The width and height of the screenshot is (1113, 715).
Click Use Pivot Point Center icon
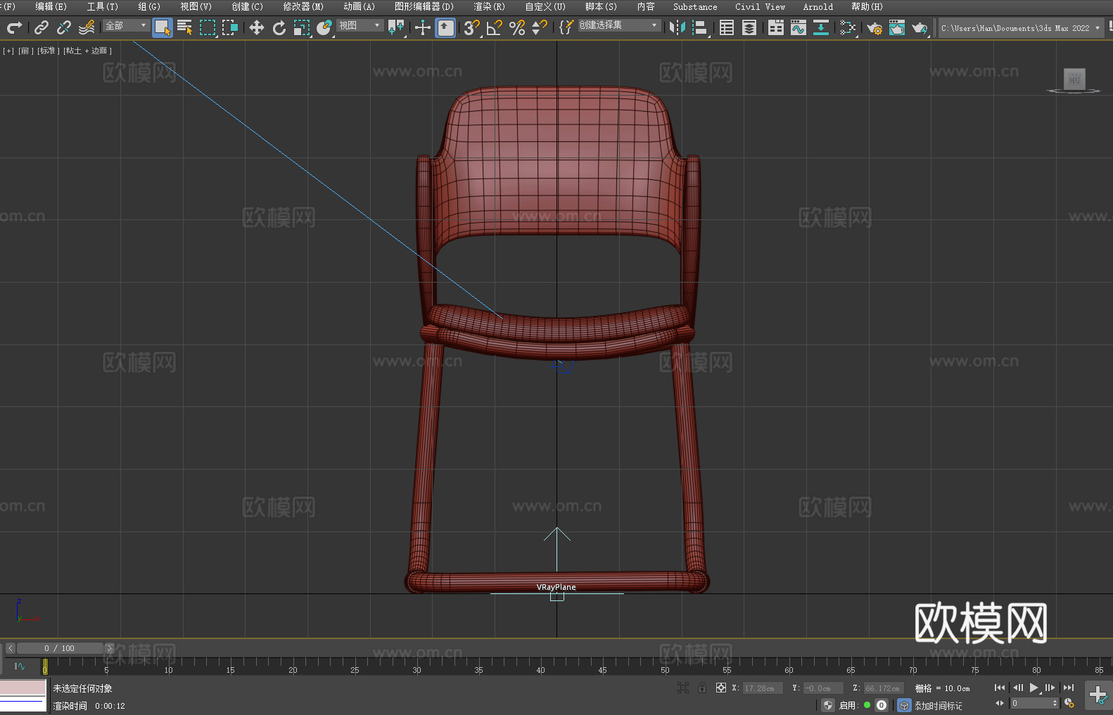coord(396,27)
